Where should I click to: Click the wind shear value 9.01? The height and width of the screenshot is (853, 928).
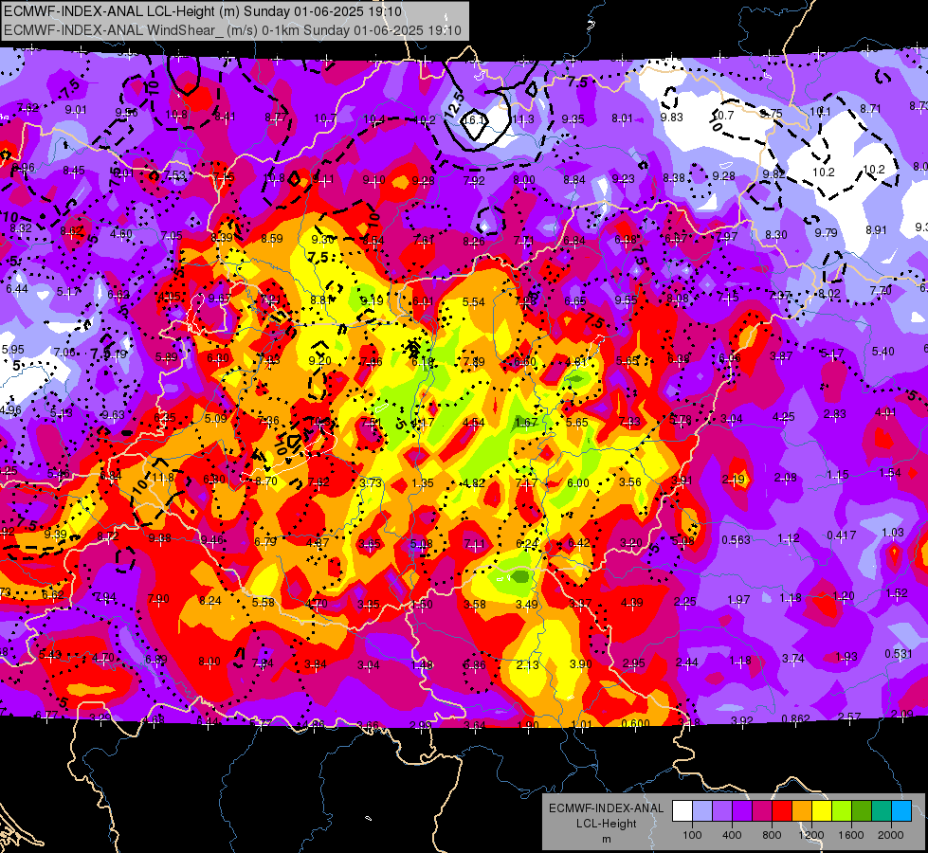coord(76,110)
